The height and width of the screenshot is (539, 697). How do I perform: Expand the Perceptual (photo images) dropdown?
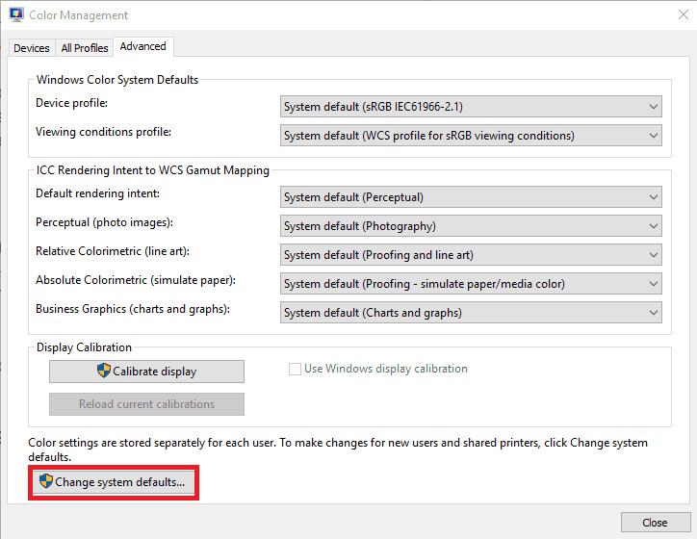(x=471, y=226)
